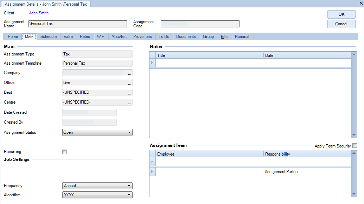Click the Employee column header
Image resolution: width=364 pixels, height=204 pixels.
(210, 154)
